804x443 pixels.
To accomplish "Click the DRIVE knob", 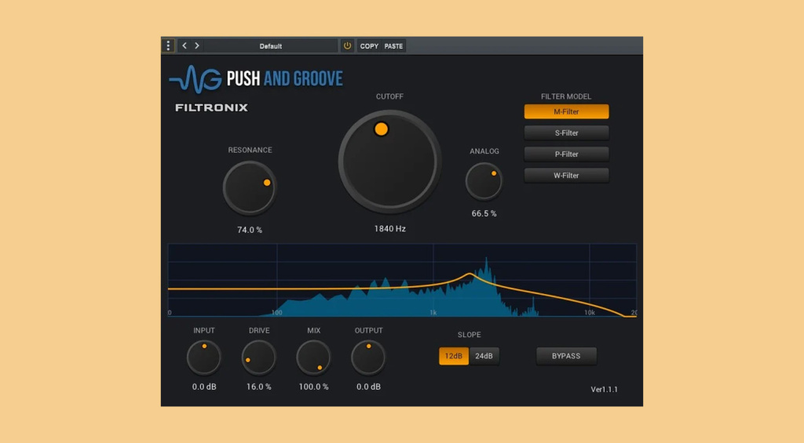I will click(x=259, y=358).
